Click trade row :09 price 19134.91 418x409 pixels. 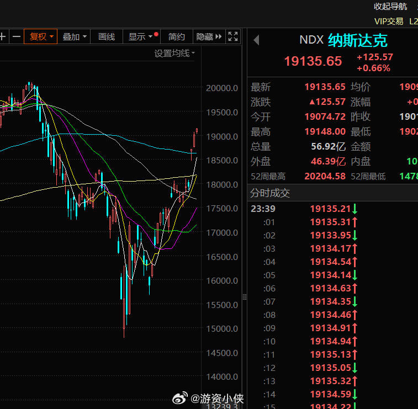(x=331, y=328)
